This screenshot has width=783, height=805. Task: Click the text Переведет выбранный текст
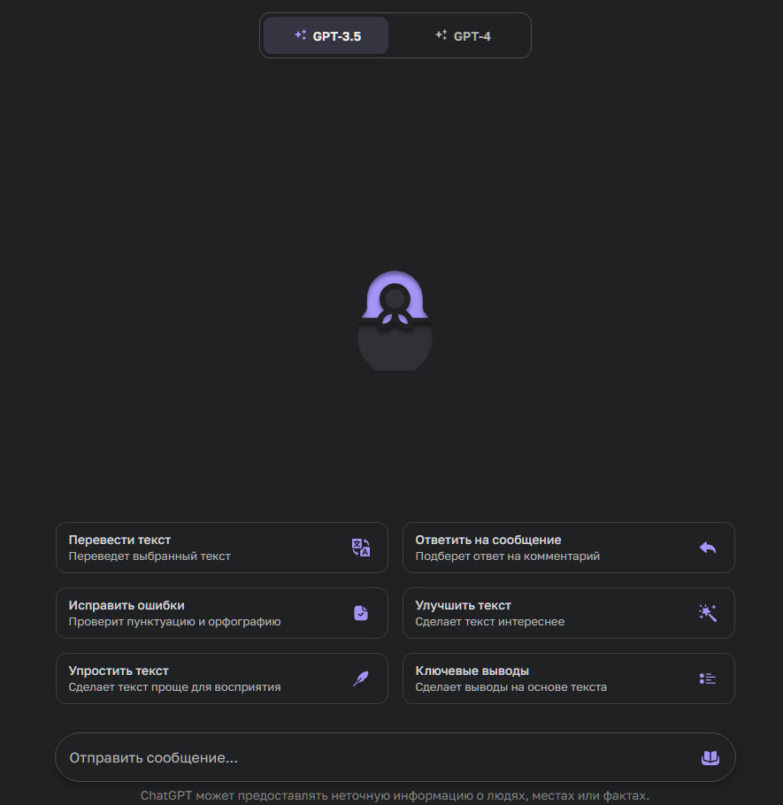150,556
